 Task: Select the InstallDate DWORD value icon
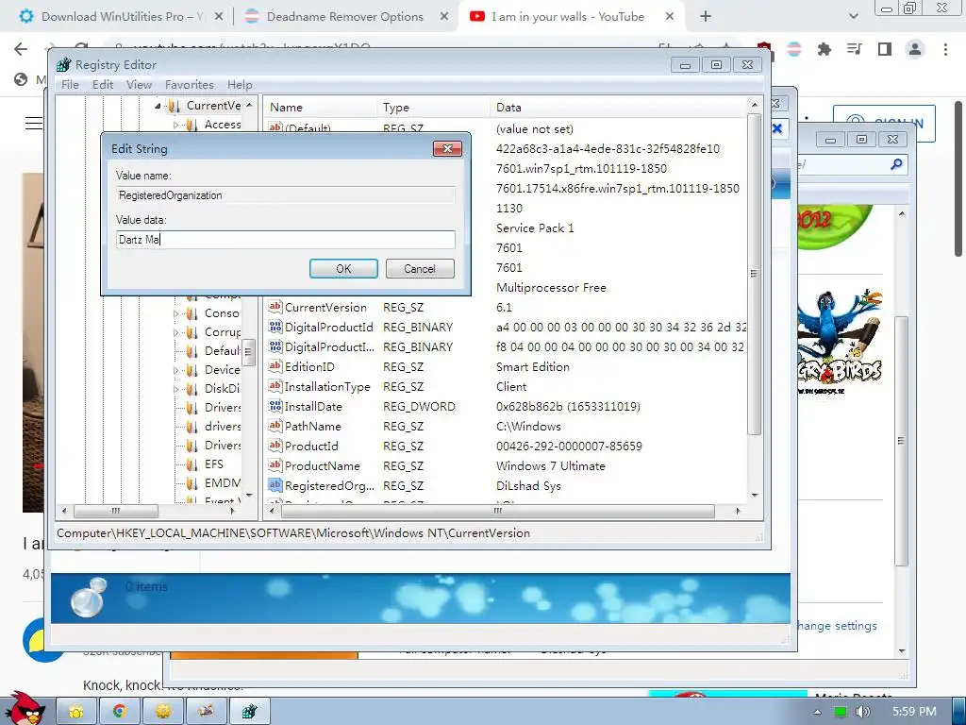pyautogui.click(x=275, y=406)
